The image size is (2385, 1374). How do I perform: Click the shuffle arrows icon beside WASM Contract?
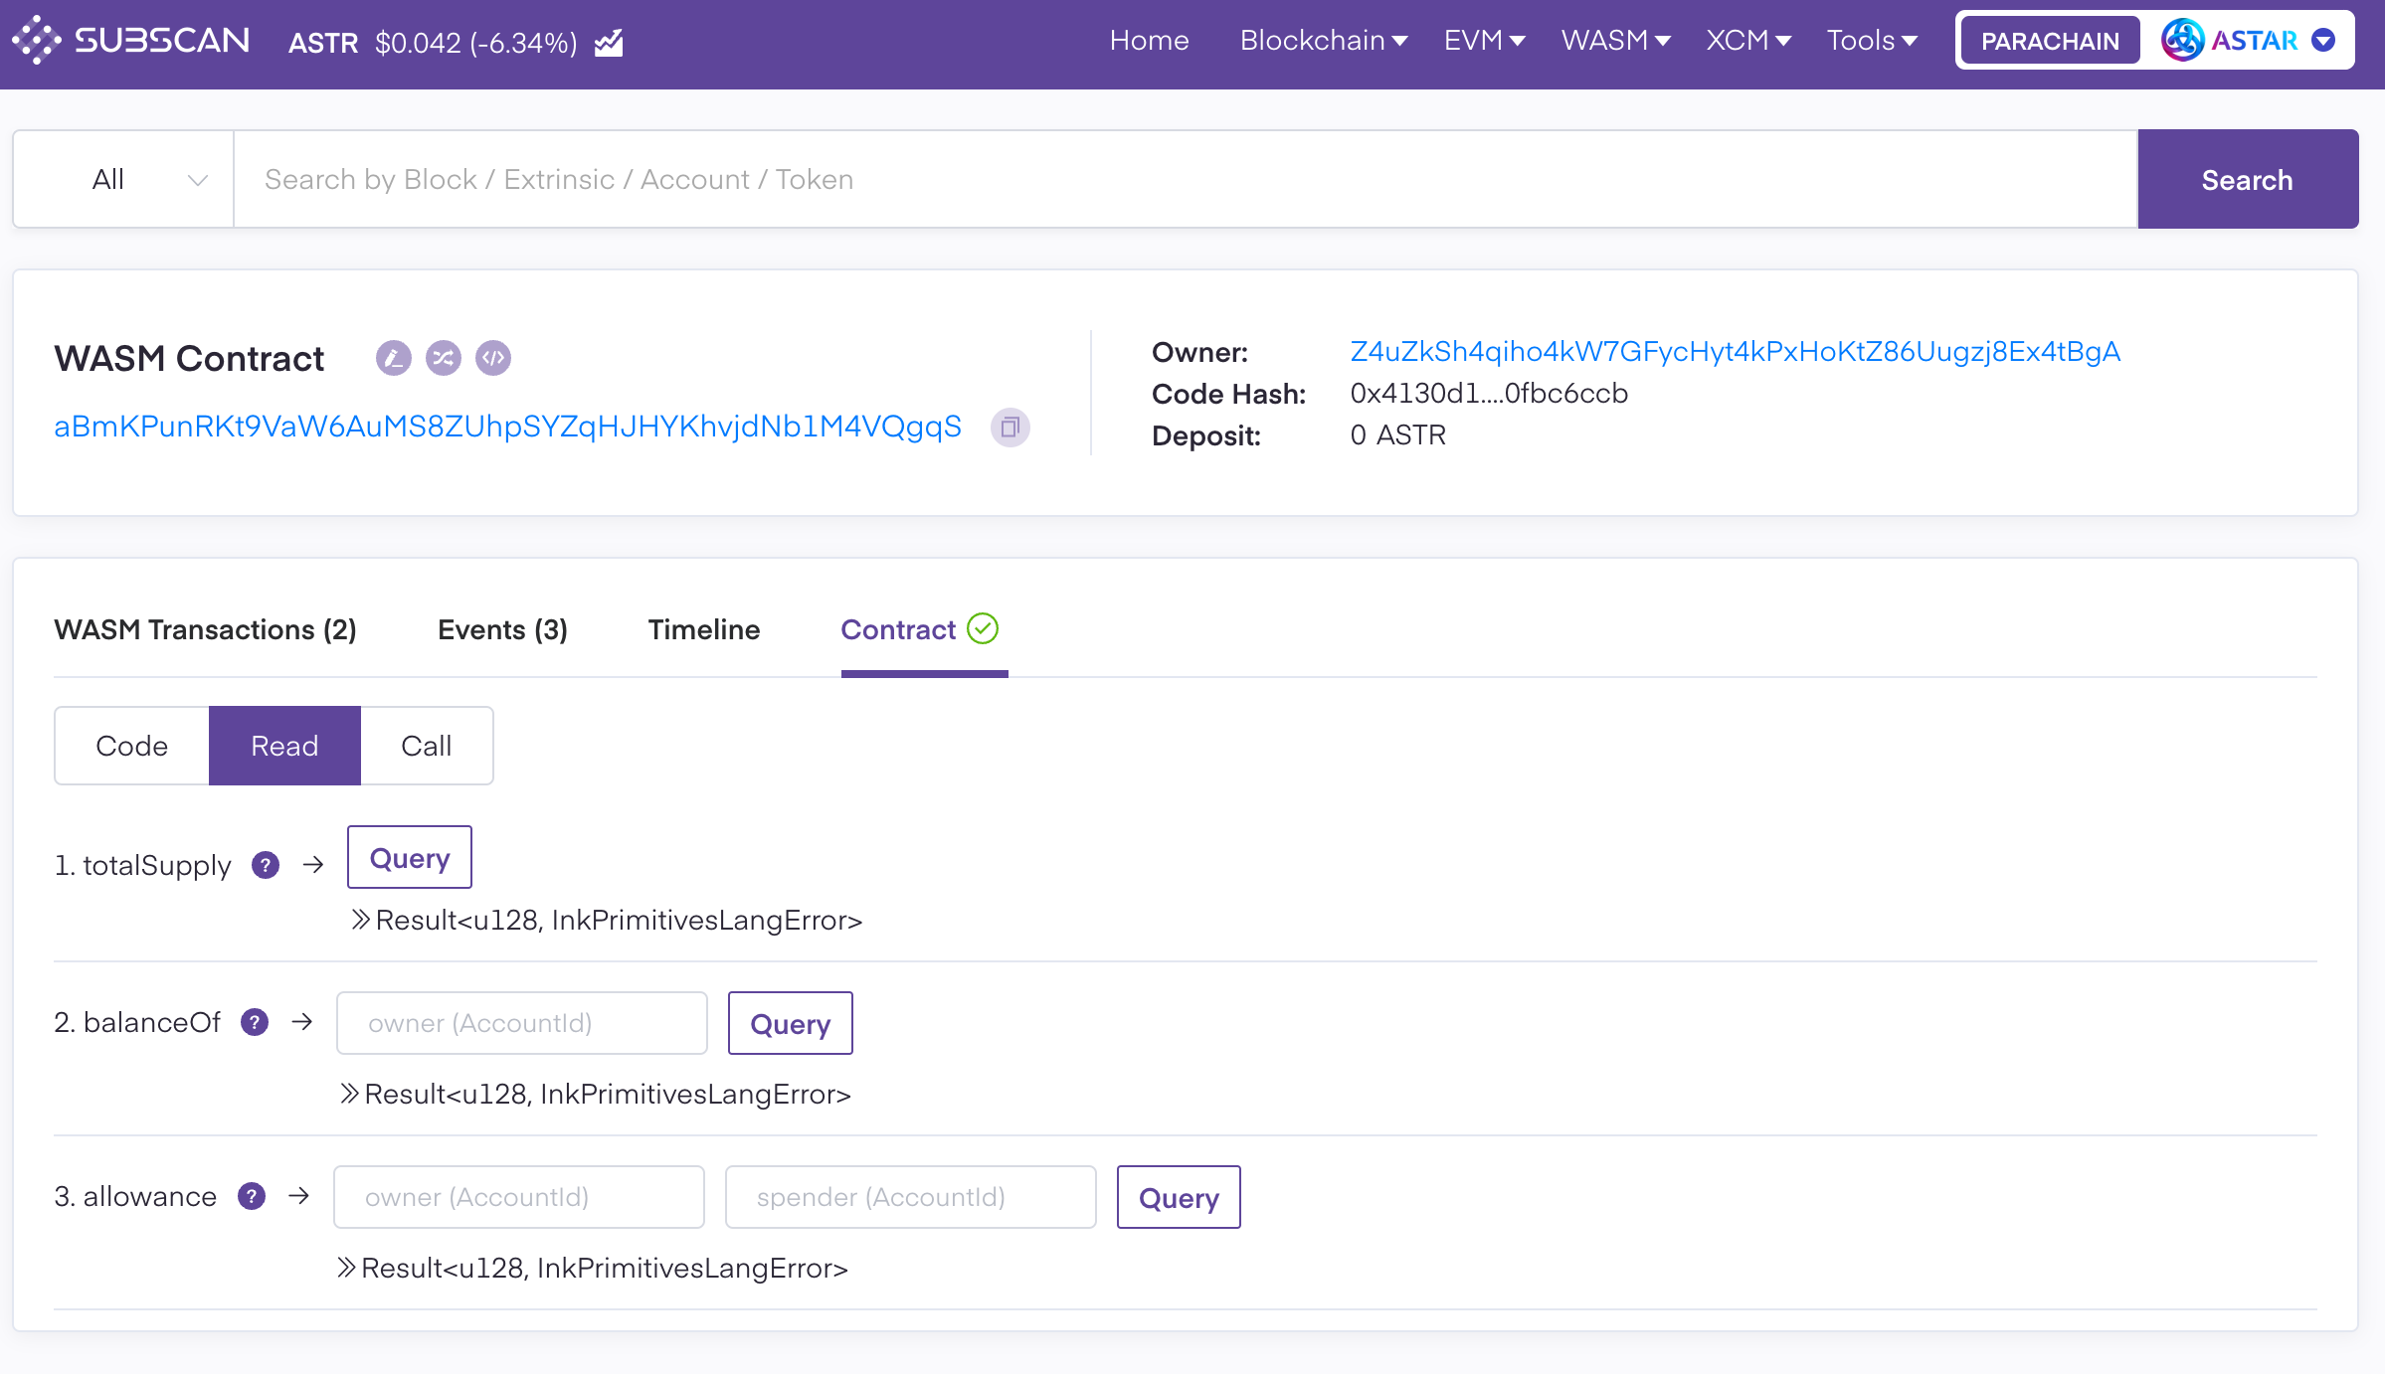pyautogui.click(x=443, y=358)
